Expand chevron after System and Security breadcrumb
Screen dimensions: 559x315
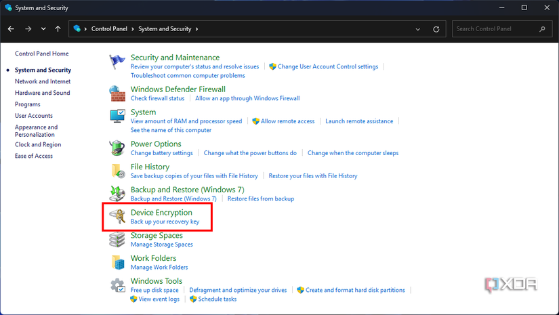196,29
